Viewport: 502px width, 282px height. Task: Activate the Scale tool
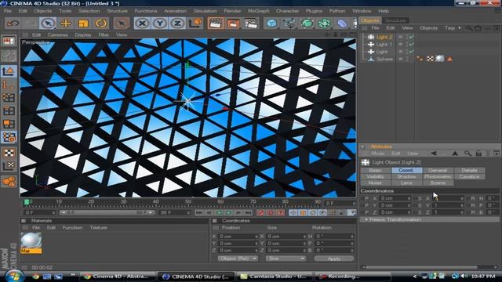[x=83, y=23]
